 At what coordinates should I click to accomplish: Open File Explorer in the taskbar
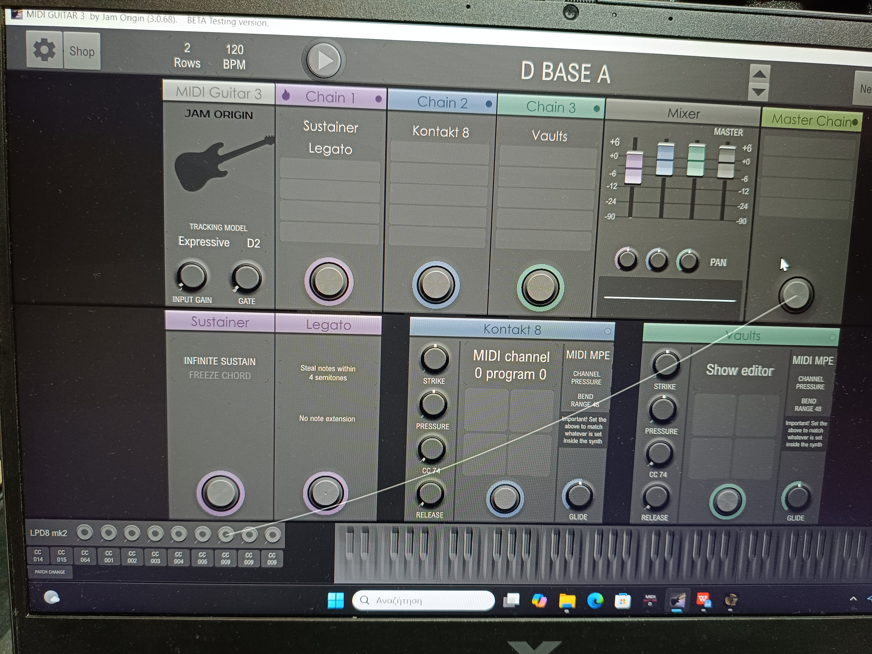[x=567, y=601]
